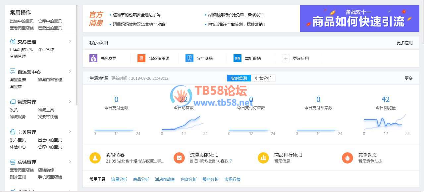Viewport: 424px width, 192px height.
Task: Open the 活动作战室 tab
Action: point(165,179)
